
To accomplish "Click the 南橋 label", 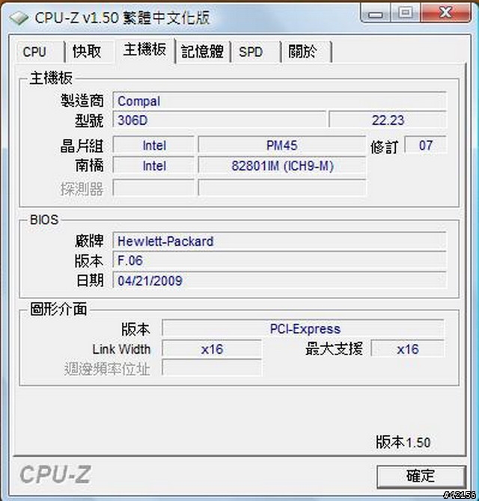I will coord(89,165).
